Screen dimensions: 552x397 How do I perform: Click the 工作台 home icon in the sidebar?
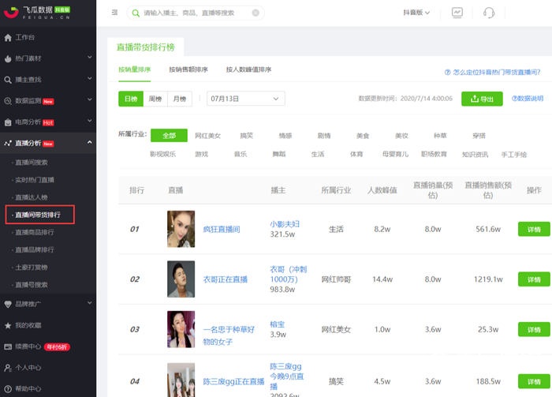coord(8,37)
